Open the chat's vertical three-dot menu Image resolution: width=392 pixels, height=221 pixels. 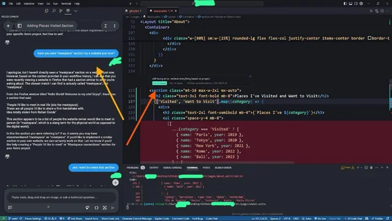point(115,26)
